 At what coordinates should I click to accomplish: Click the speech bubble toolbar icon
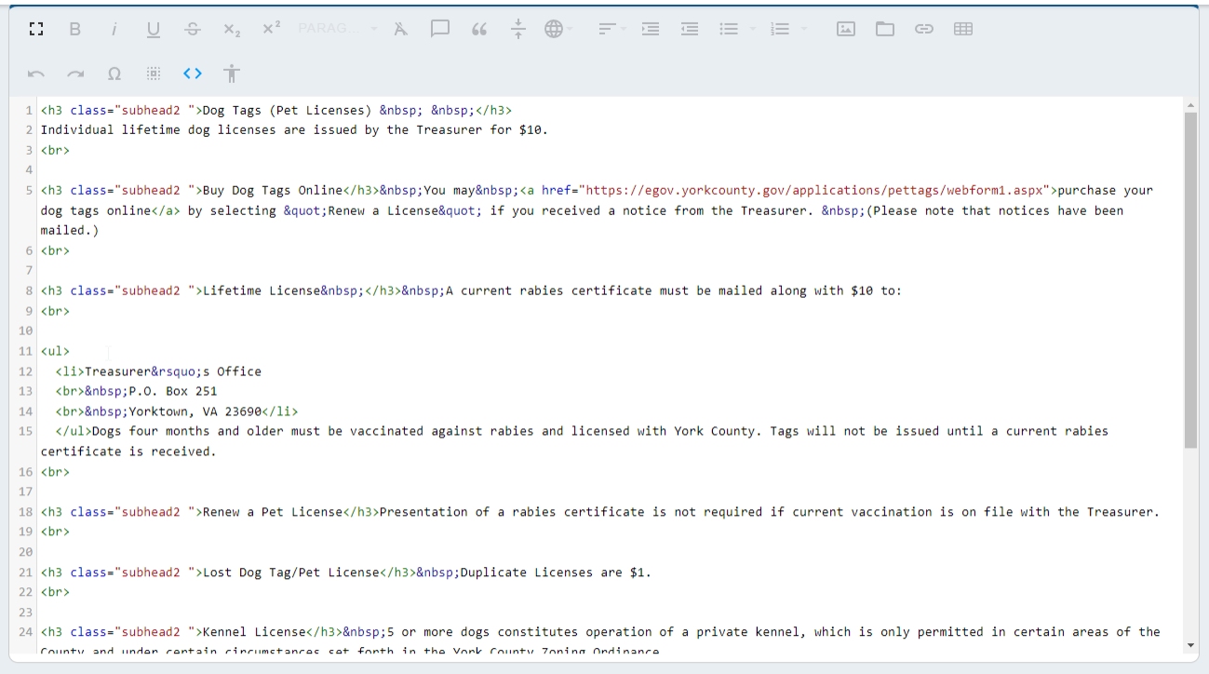point(440,29)
